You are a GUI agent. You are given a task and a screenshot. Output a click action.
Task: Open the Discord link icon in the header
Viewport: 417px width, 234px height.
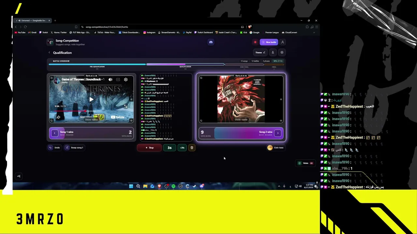tap(211, 42)
